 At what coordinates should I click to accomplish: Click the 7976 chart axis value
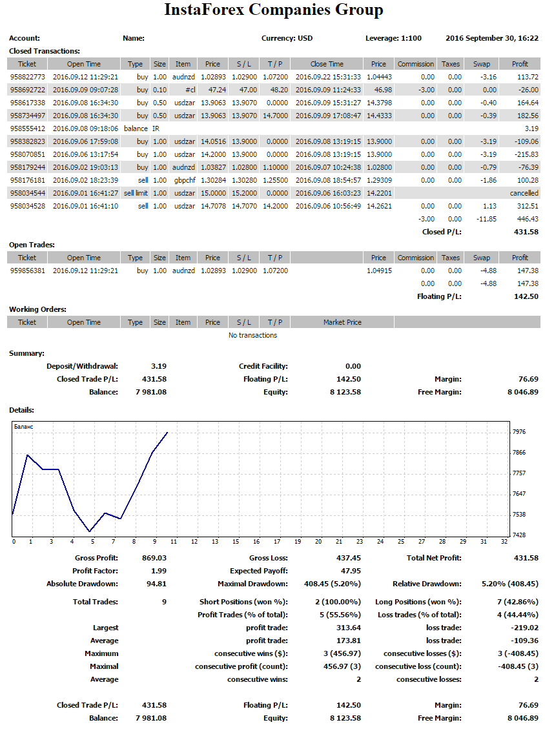[519, 432]
